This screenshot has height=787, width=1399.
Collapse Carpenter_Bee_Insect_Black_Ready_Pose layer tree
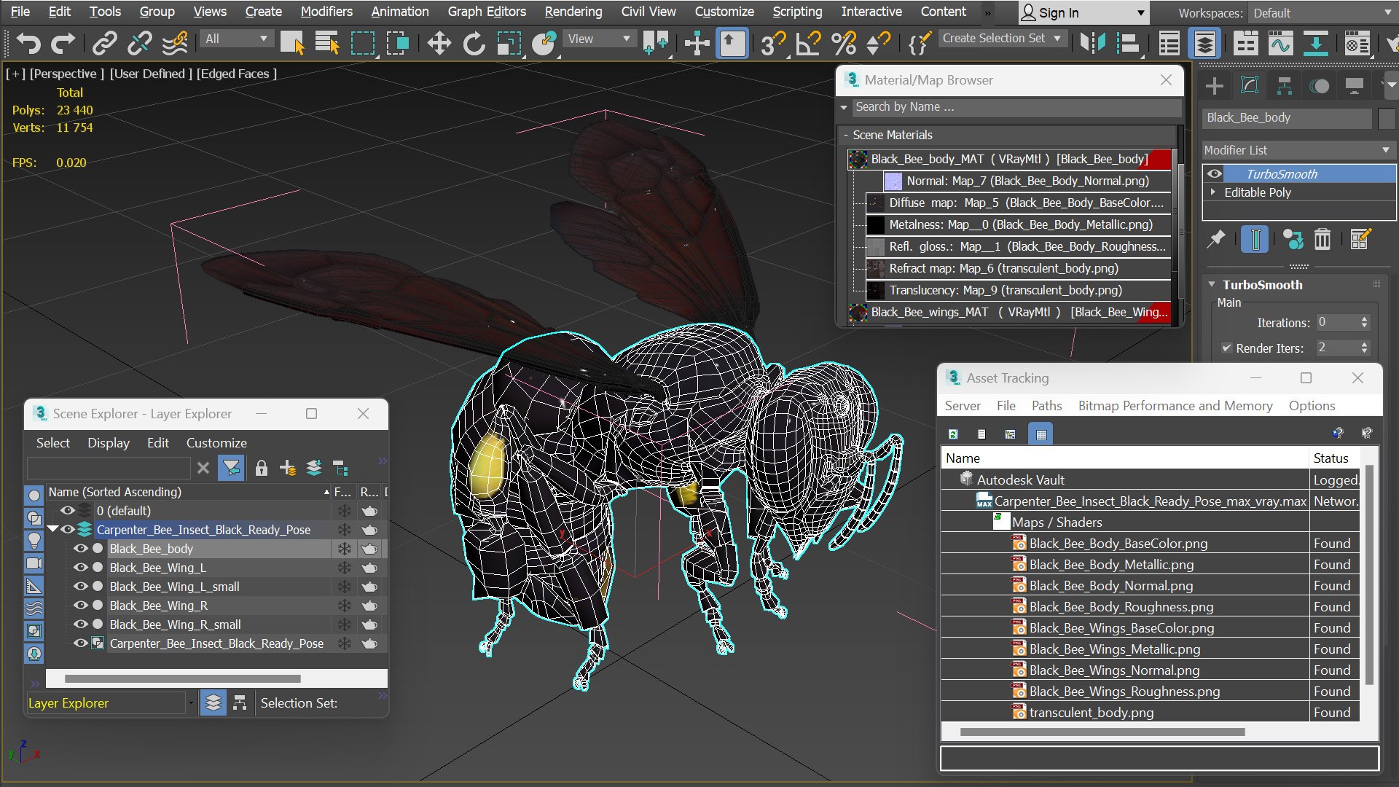click(53, 529)
